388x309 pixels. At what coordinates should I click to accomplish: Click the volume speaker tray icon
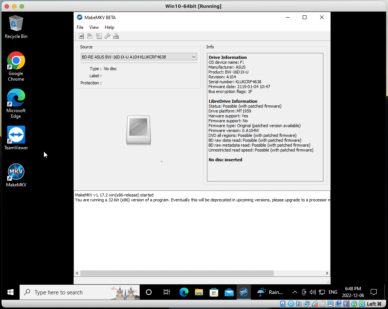[313, 292]
